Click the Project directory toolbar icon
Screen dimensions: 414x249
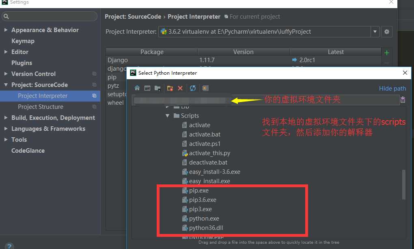pyautogui.click(x=157, y=88)
